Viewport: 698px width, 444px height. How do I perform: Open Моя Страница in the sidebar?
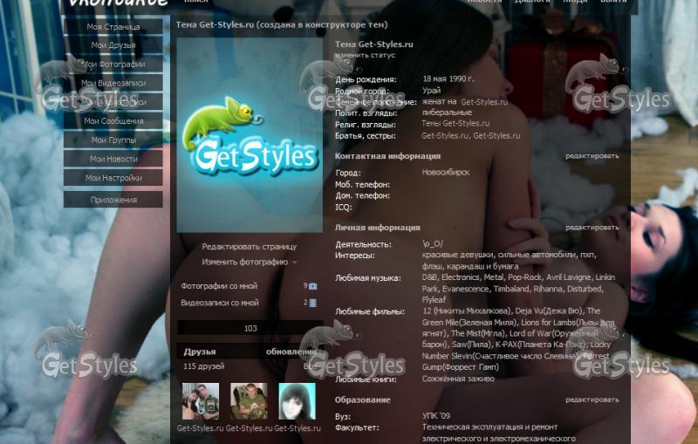tap(113, 27)
